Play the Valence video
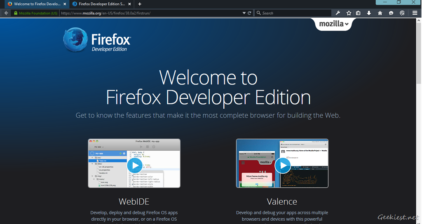This screenshot has height=224, width=422. [x=282, y=166]
